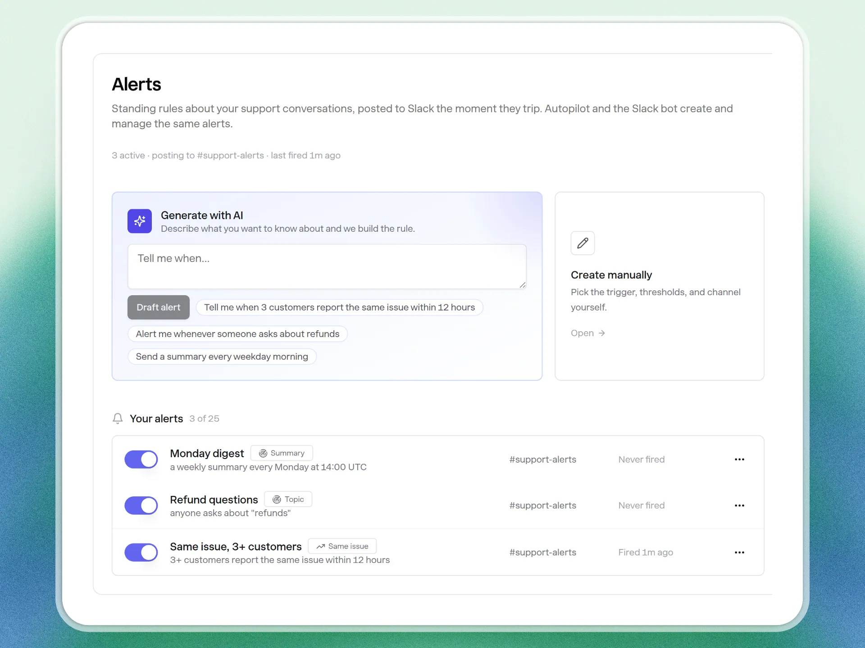The width and height of the screenshot is (865, 648).
Task: Click '#support-alerts' in the Monday digest row
Action: 543,459
